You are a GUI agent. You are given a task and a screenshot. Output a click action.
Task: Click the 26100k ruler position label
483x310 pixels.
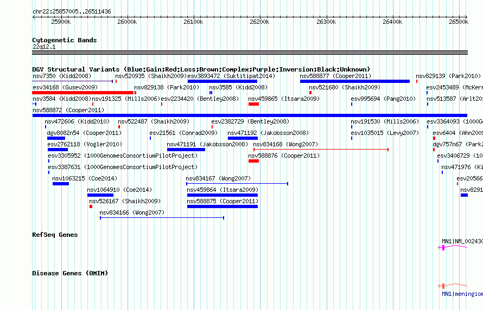point(193,22)
